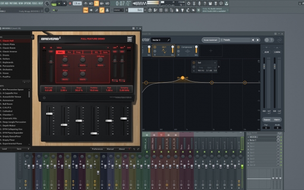This screenshot has width=304, height=190.
Task: Toggle power on the Nectar Compressor 1 module
Action: 179,47
